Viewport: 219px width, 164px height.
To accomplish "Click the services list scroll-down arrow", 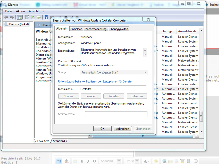I will [201, 132].
